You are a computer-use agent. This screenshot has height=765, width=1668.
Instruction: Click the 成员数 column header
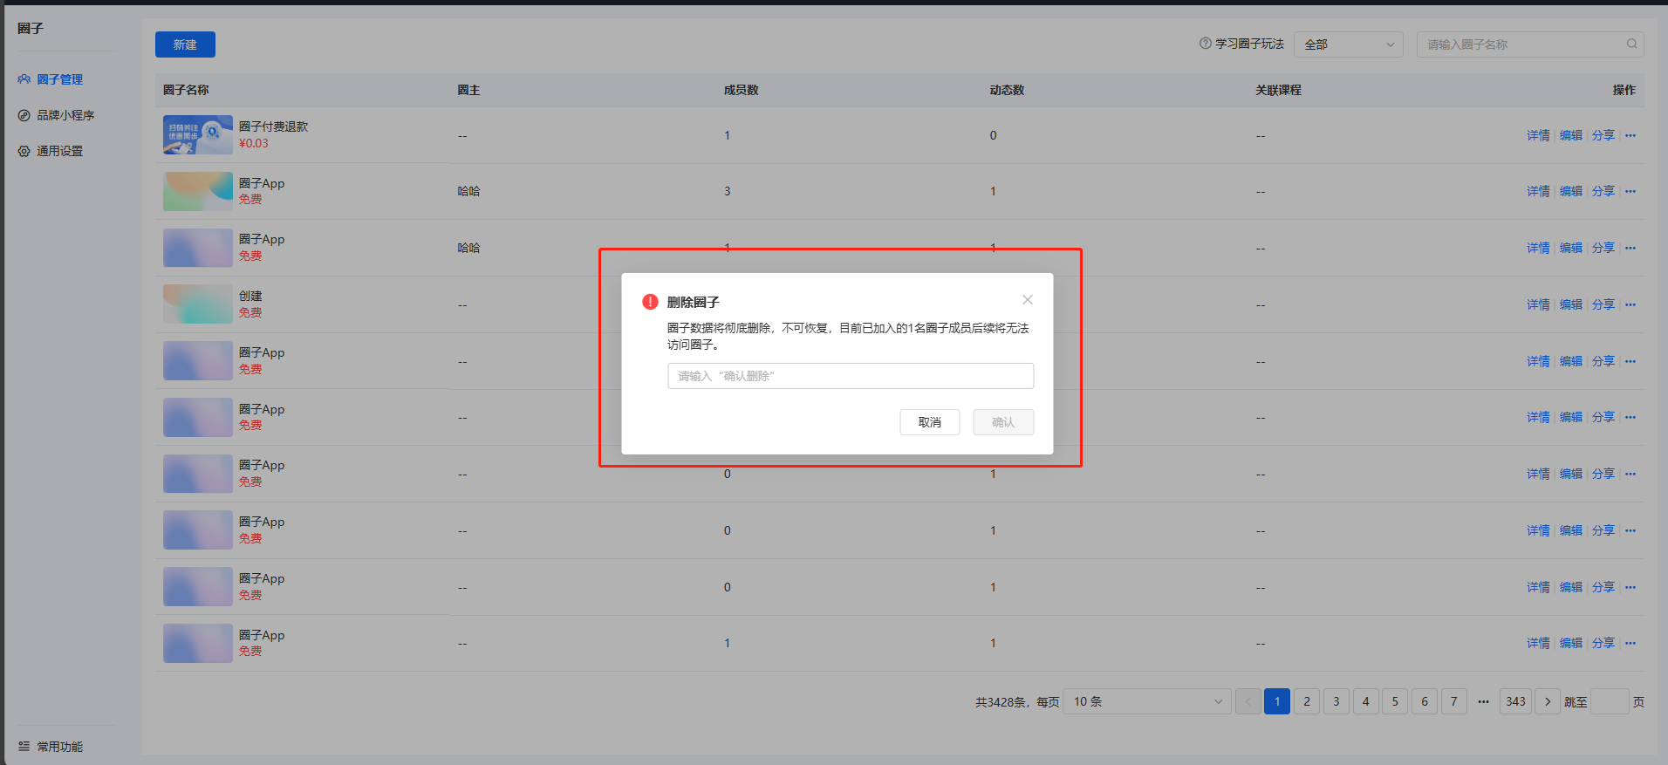coord(742,90)
